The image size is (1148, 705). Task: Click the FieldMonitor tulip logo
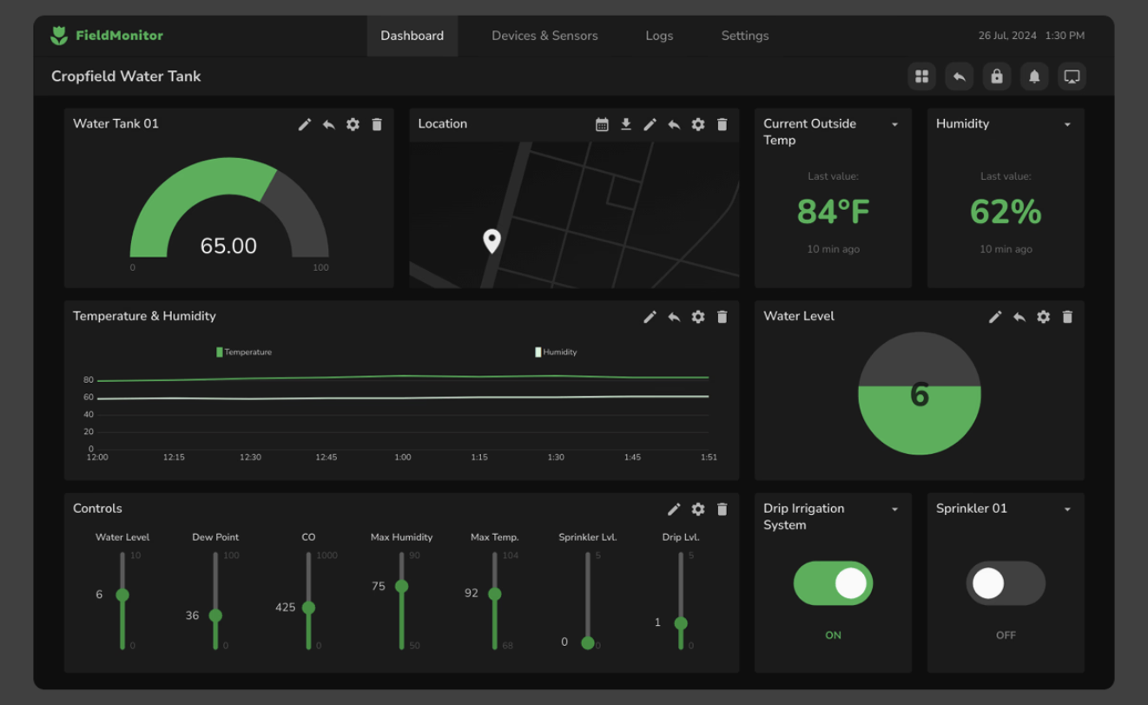[x=59, y=36]
